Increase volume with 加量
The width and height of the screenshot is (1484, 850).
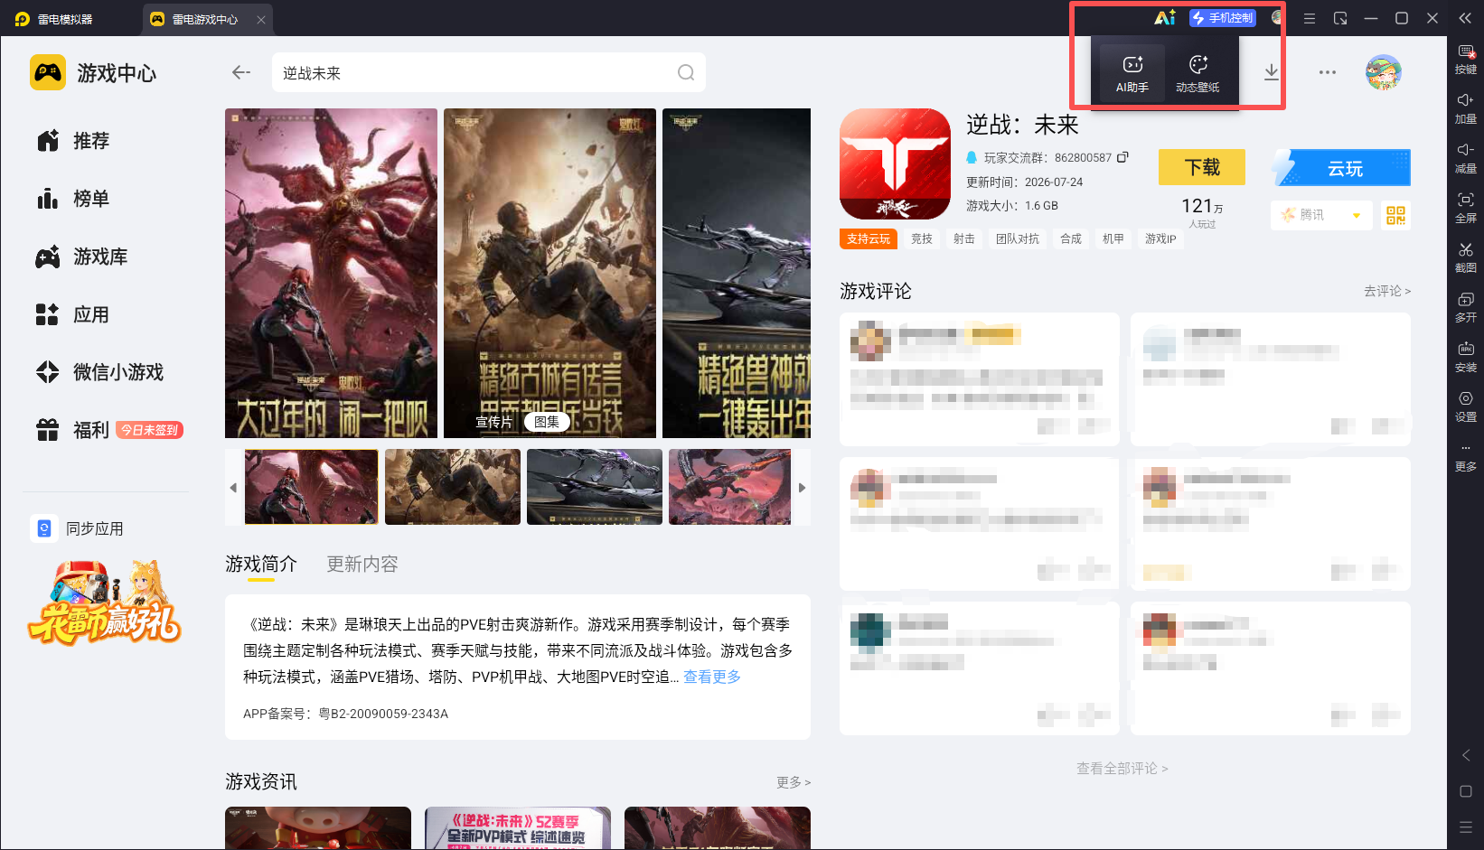coord(1465,108)
